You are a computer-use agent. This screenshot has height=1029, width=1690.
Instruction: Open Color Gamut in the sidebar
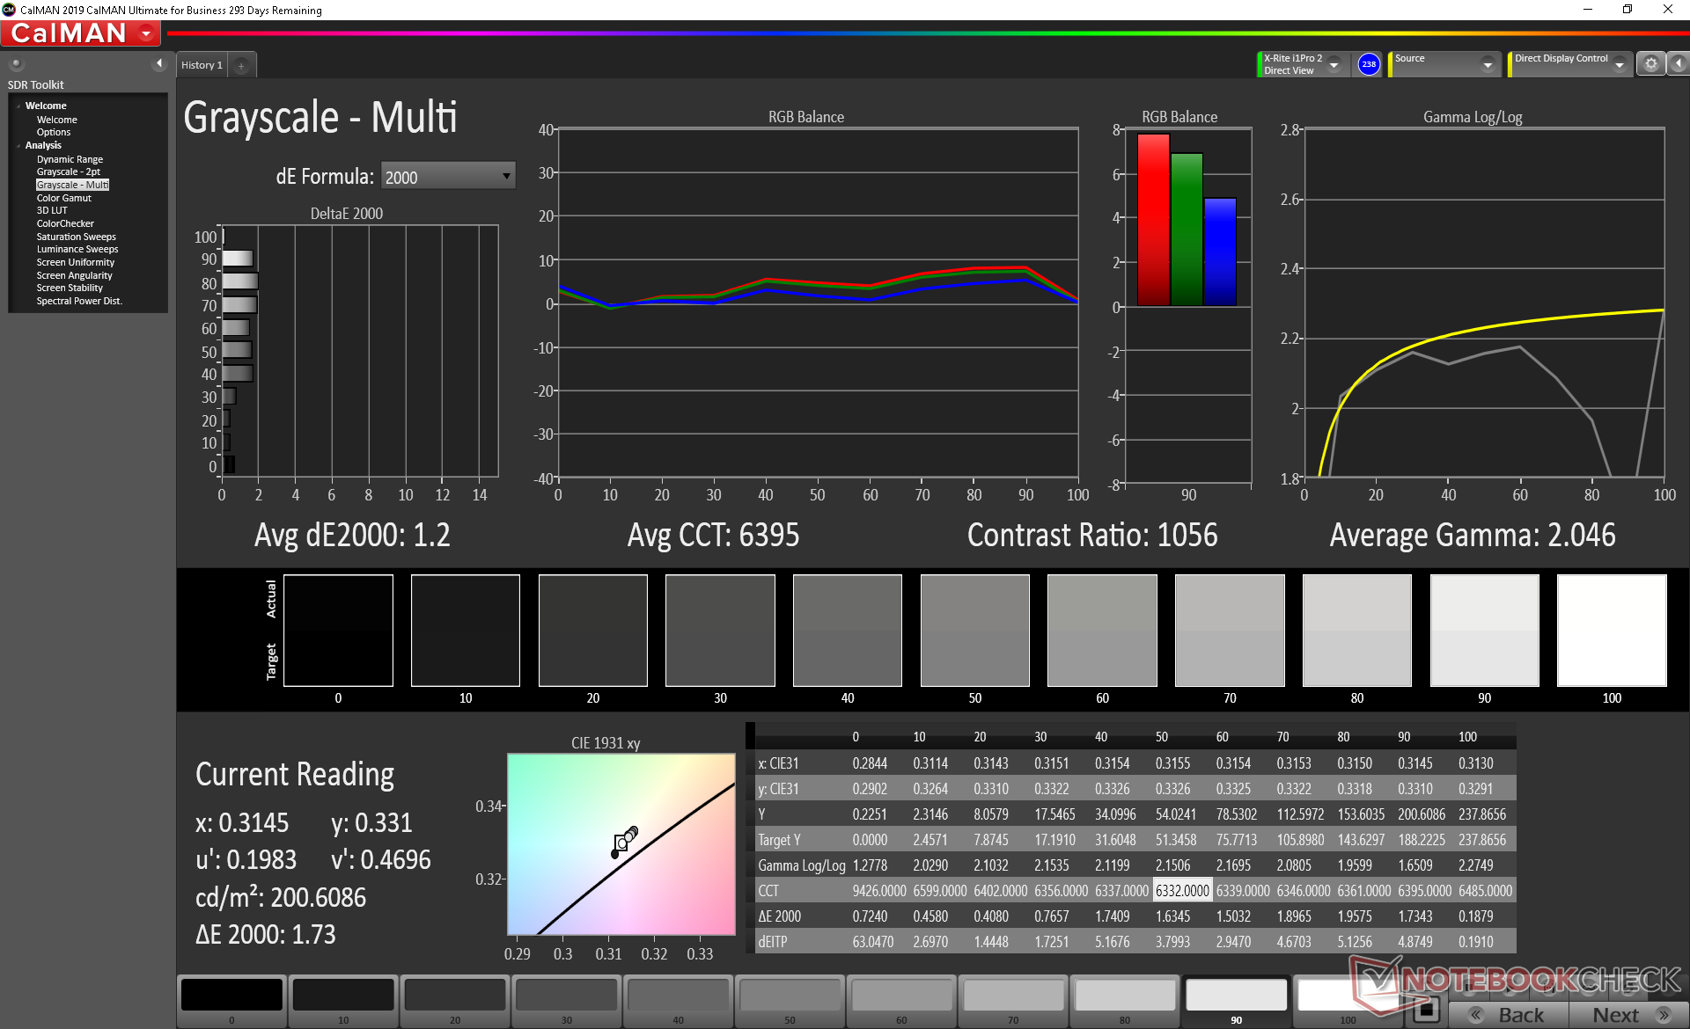tap(63, 198)
